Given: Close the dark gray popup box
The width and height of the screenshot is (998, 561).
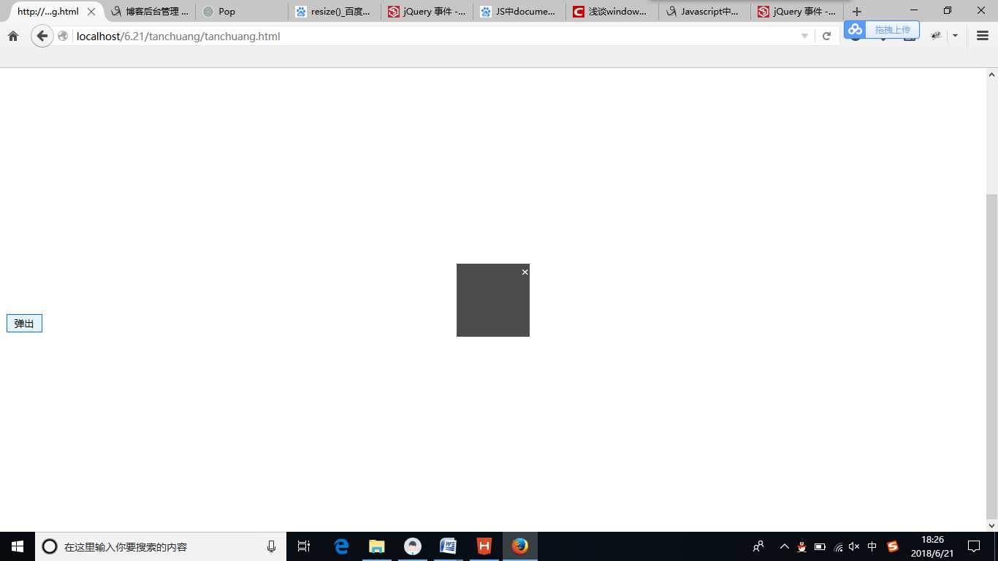Looking at the screenshot, I should 525,272.
